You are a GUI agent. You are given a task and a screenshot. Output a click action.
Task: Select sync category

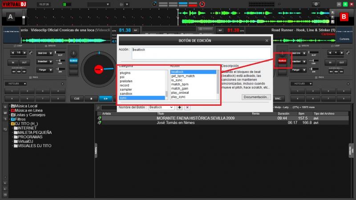142,98
